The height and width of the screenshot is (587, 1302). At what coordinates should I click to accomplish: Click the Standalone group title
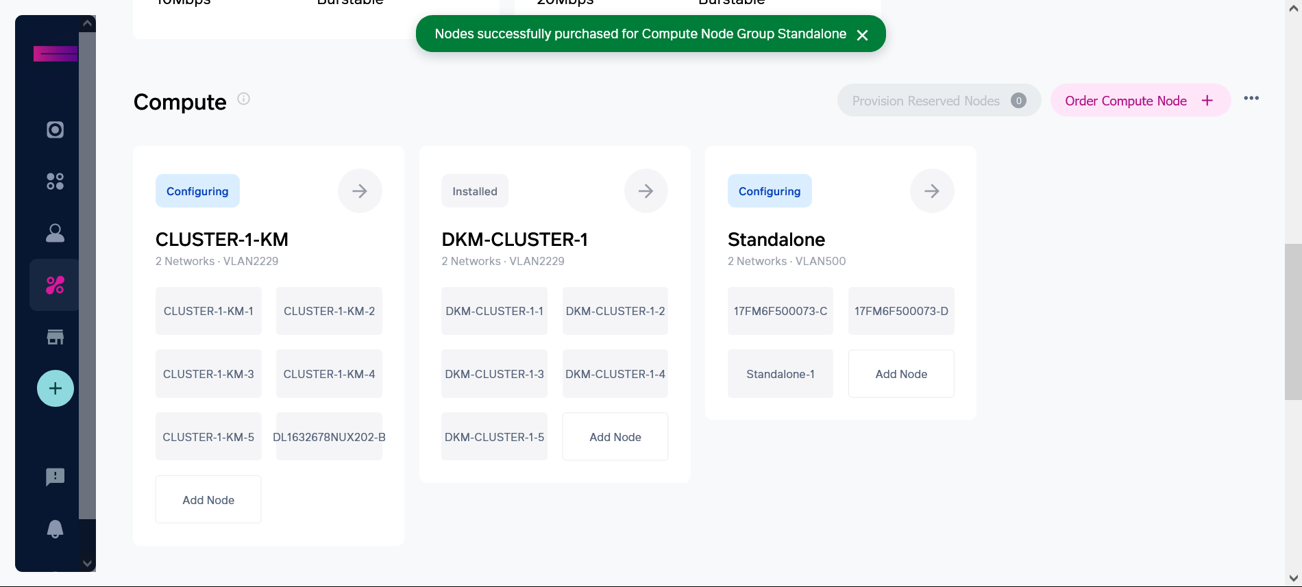click(x=776, y=239)
